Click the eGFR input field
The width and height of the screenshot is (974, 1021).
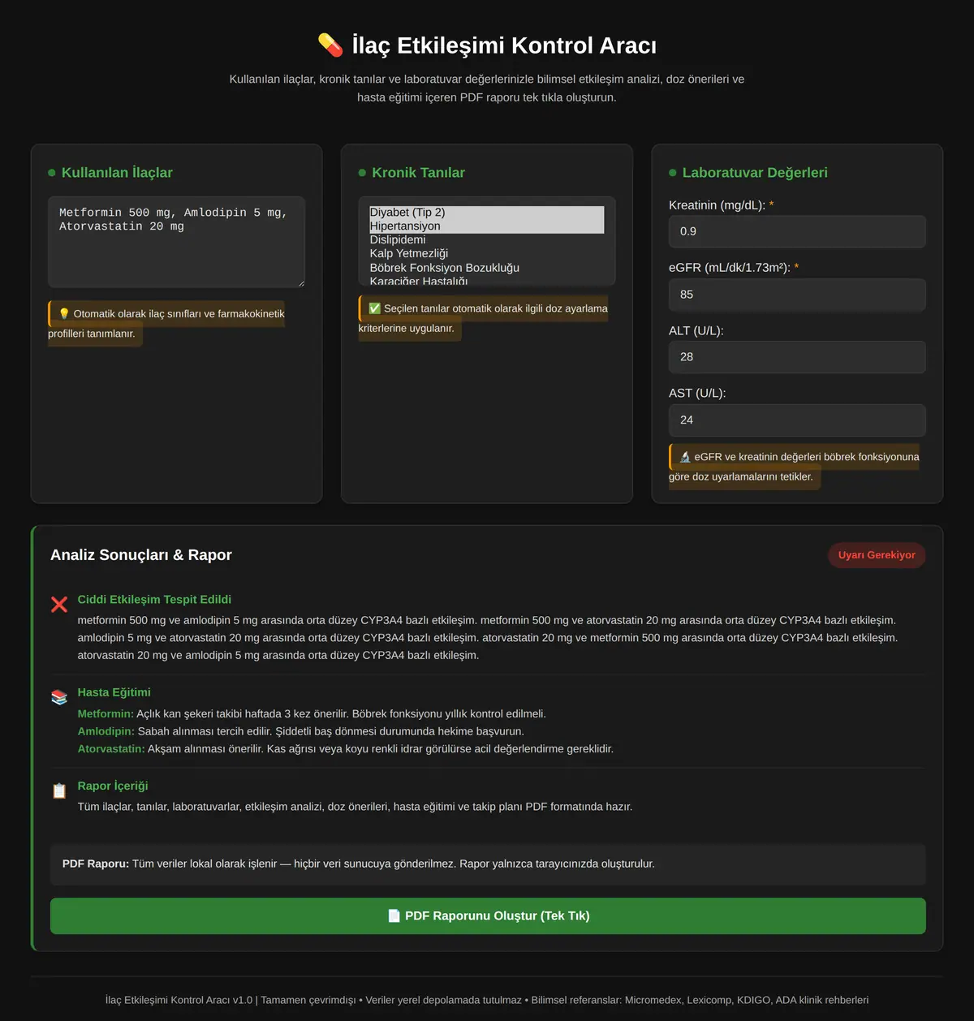[x=797, y=295]
